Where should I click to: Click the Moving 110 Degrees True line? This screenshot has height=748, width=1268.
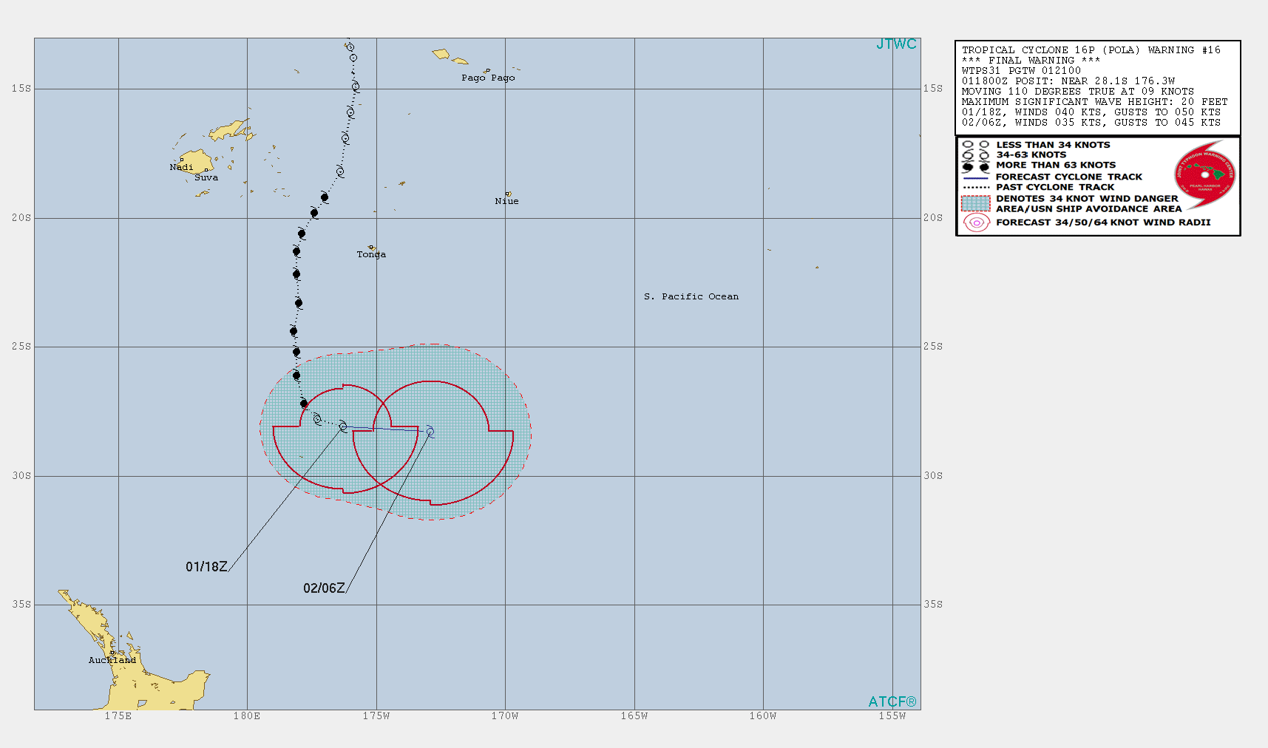tap(1078, 92)
